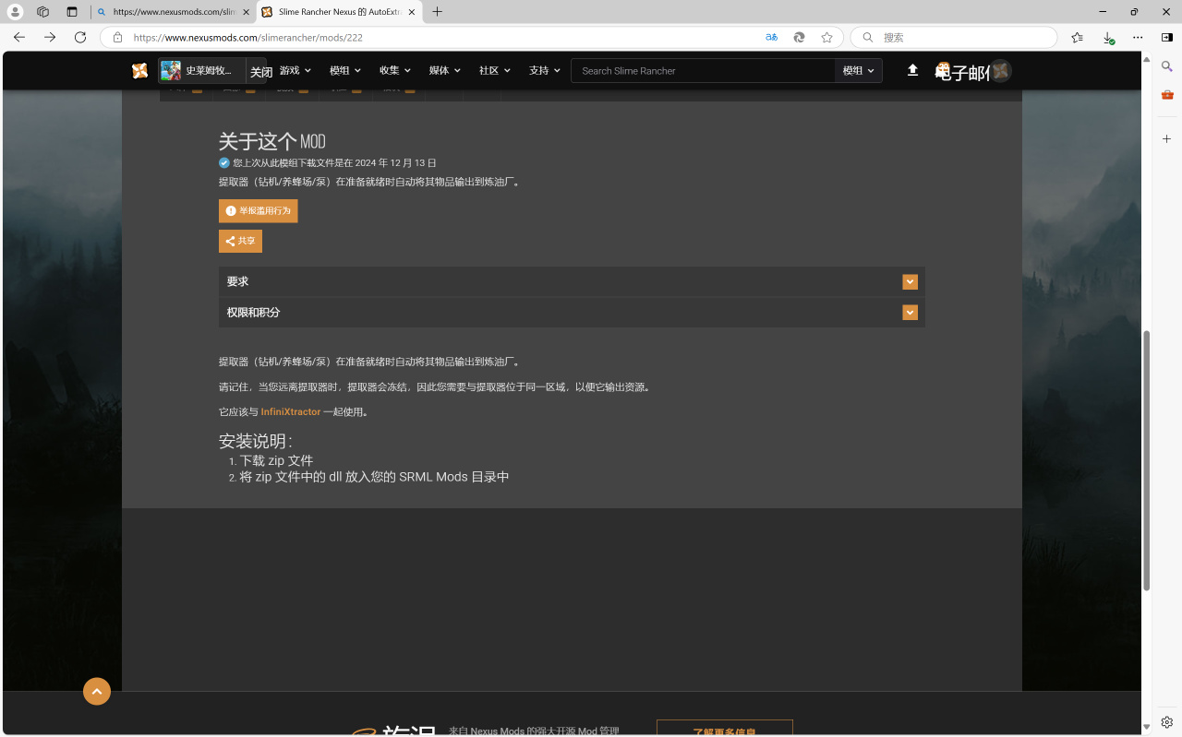
Task: Click the tab actions menu icon
Action: (72, 12)
